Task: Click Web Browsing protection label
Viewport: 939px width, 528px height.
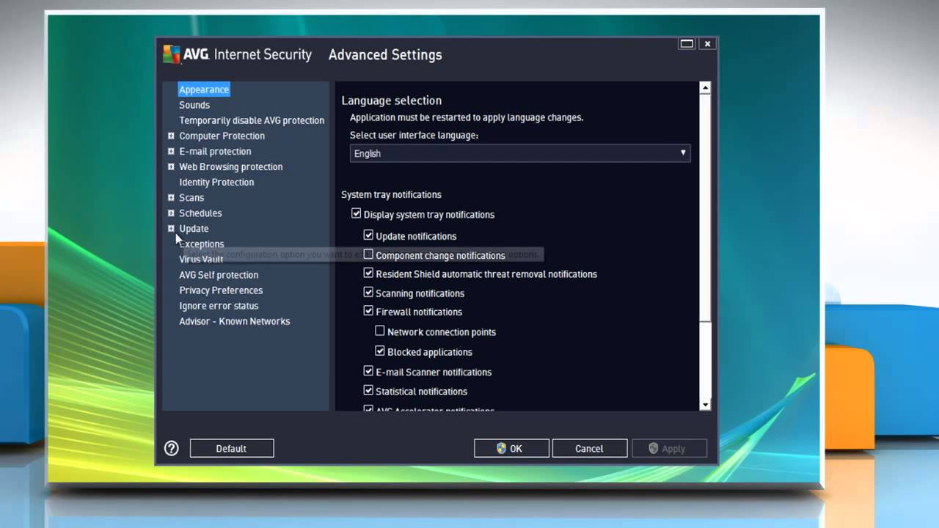Action: pos(231,166)
